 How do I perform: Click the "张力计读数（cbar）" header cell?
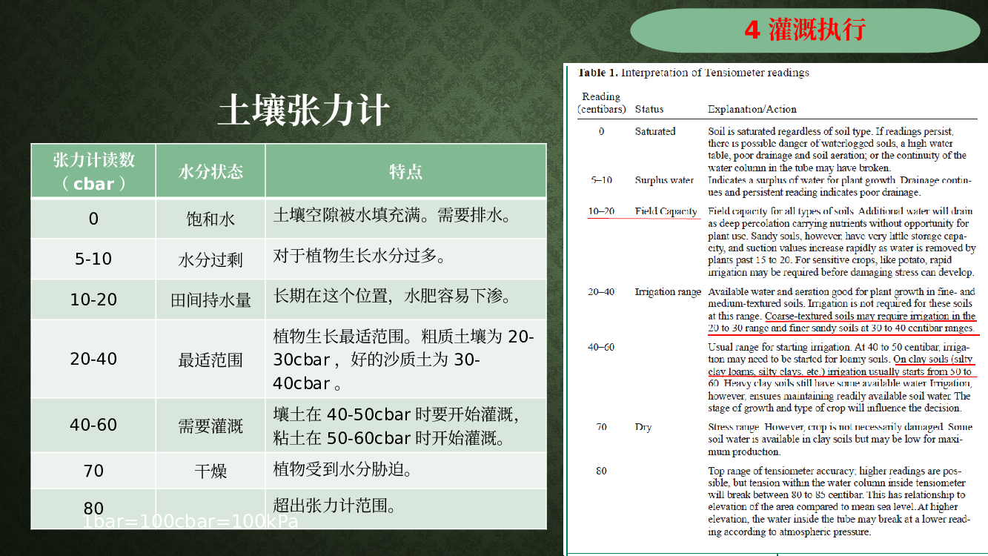click(93, 171)
